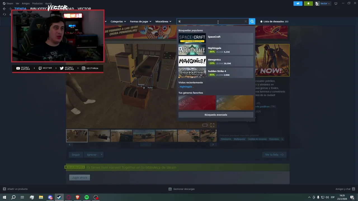358x201 pixels.
Task: Open the Lista de deseados wishlist
Action: pos(274,21)
